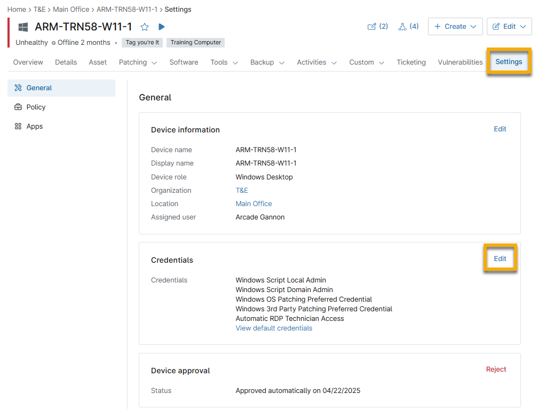Click the star to favorite ARM-TRN58-W11-1

[x=144, y=26]
